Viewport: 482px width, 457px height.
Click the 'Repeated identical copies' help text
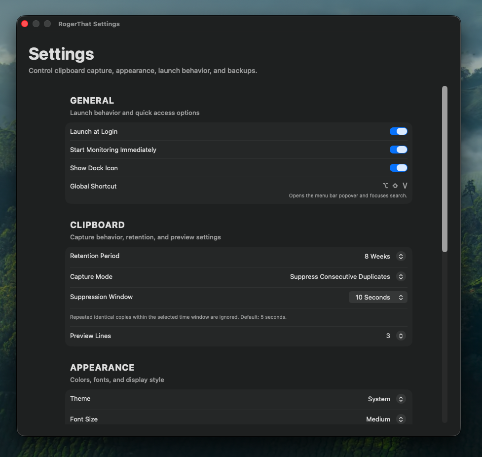(x=178, y=317)
